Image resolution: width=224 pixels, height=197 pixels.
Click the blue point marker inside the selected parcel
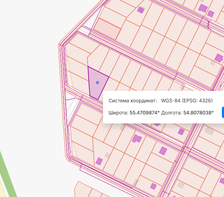pos(98,83)
